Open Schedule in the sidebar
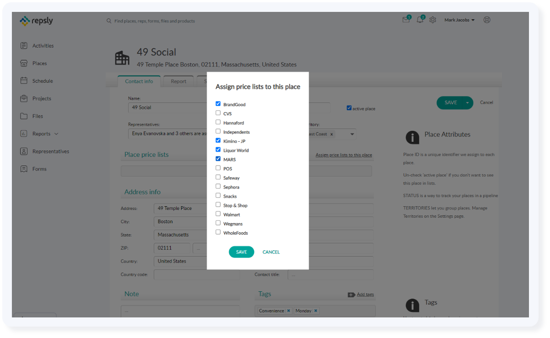This screenshot has width=550, height=338. pos(43,81)
